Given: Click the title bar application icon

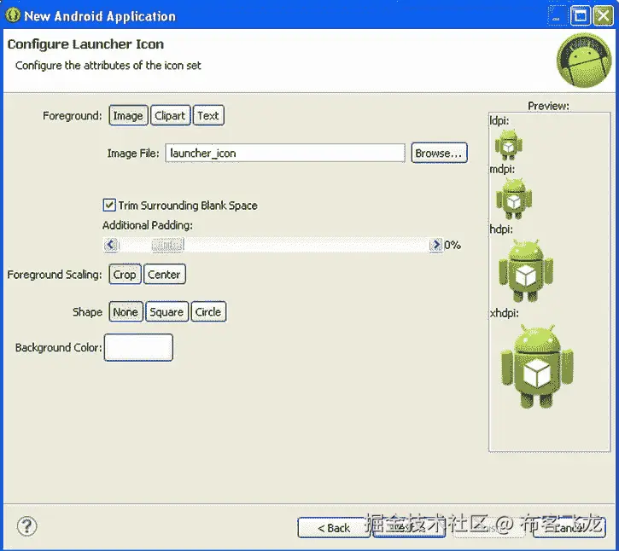Looking at the screenshot, I should pyautogui.click(x=13, y=15).
